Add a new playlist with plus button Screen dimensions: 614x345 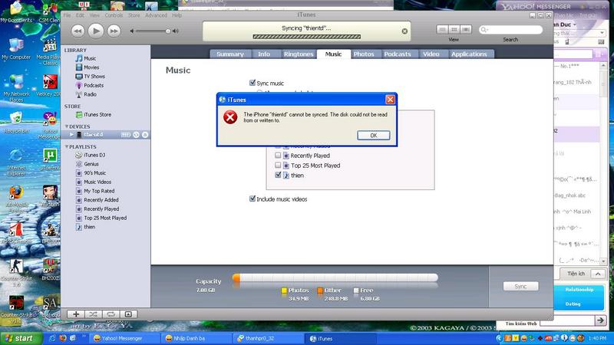[76, 314]
